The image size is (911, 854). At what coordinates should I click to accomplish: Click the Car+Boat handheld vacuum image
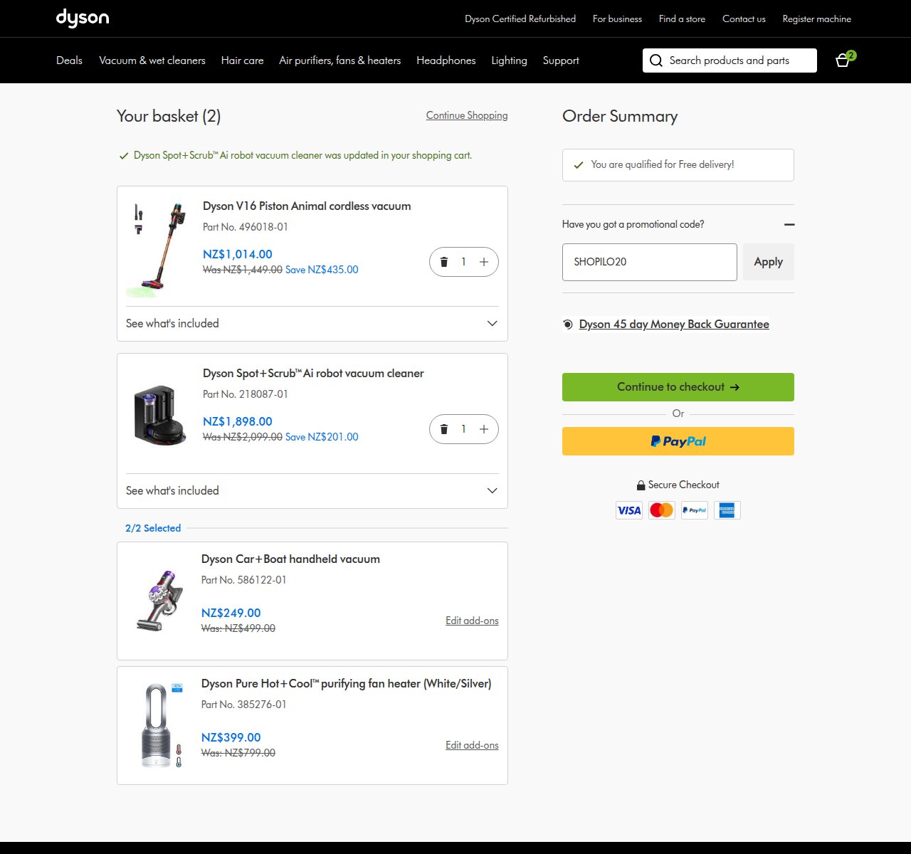160,601
